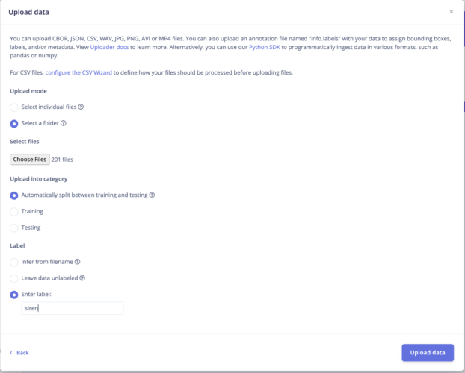Viewport: 465px width, 373px height.
Task: Click help icon beside Select a folder
Action: 64,123
